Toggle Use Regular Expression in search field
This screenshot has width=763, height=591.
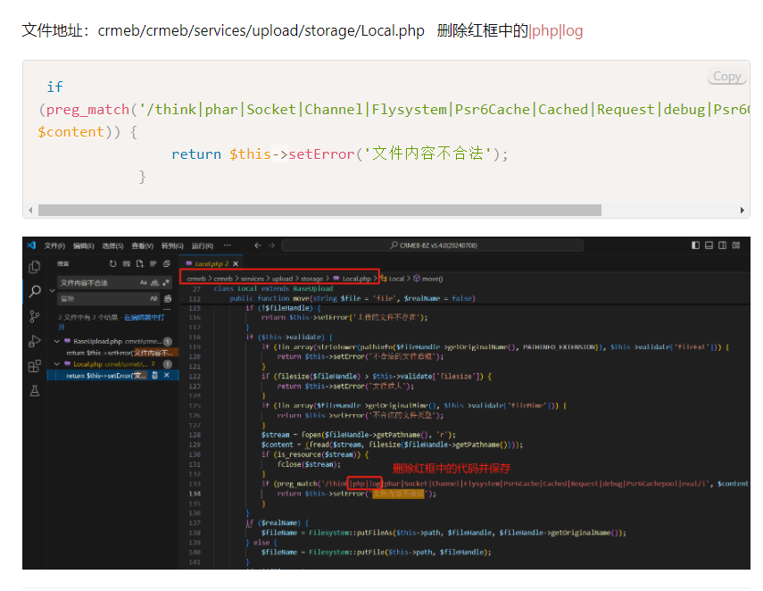pos(166,282)
